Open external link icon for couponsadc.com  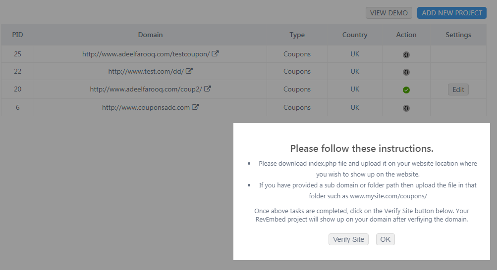196,107
